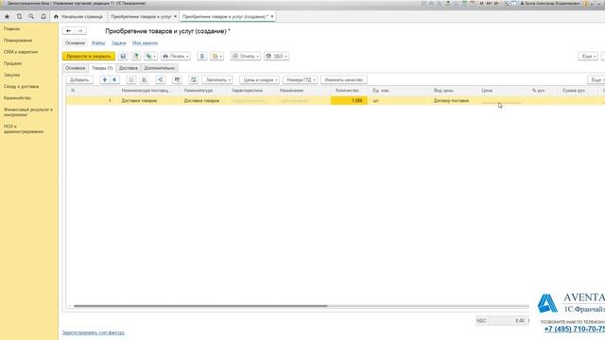Open the notifications bell icon
The width and height of the screenshot is (605, 340).
(x=43, y=17)
